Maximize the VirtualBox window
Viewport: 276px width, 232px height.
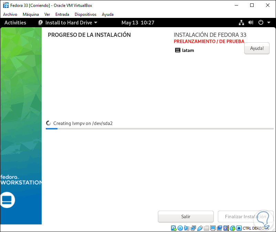(252, 5)
